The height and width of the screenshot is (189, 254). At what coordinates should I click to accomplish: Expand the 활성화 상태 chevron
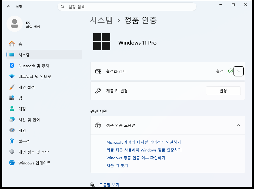(238, 71)
